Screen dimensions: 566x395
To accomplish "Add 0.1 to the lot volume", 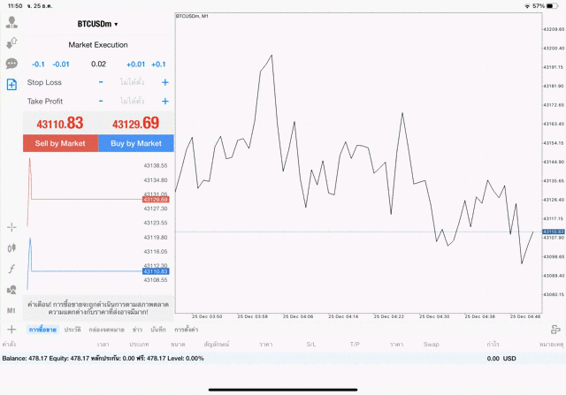I will pos(158,64).
